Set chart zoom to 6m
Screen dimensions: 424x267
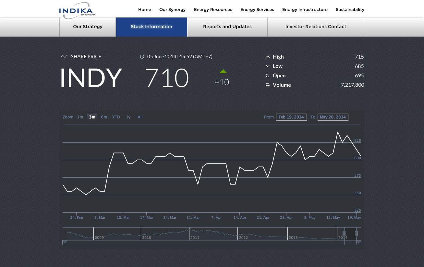[x=104, y=117]
